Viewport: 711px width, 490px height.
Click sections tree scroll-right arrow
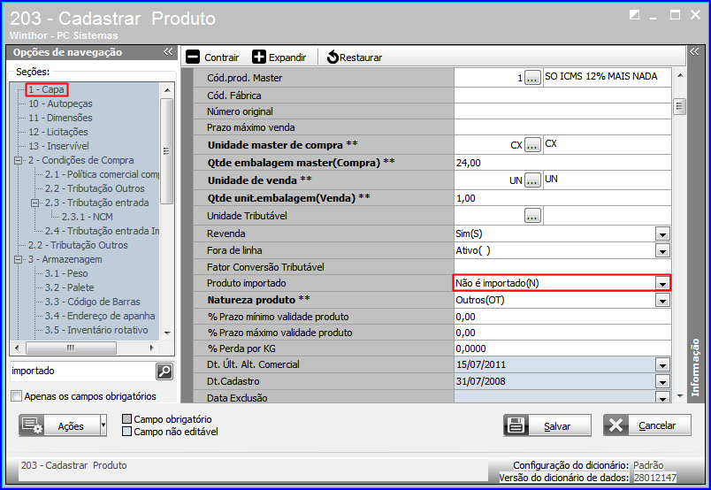pyautogui.click(x=151, y=348)
